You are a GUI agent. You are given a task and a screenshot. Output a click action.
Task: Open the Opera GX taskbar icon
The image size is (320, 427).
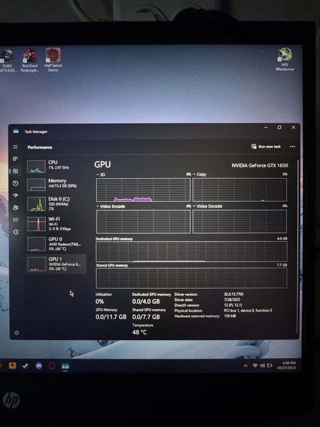pos(52,366)
